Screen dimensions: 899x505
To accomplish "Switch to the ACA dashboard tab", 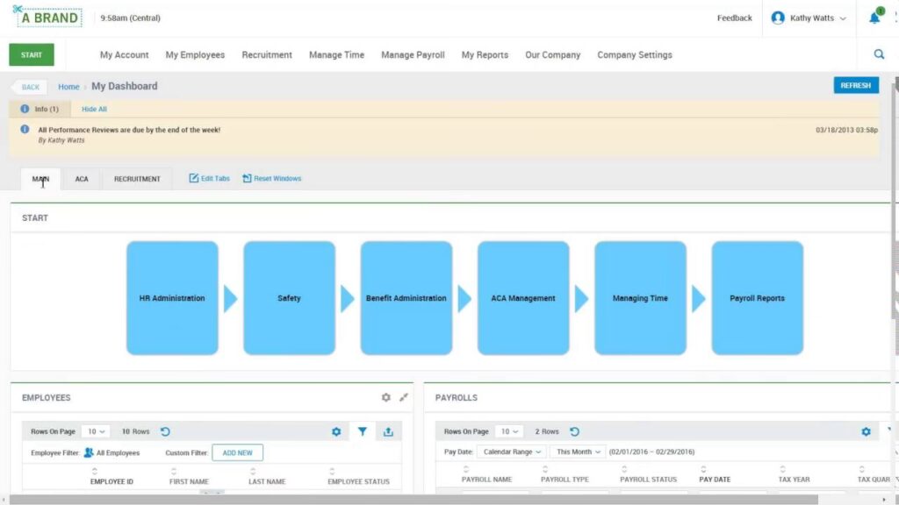I will point(82,179).
